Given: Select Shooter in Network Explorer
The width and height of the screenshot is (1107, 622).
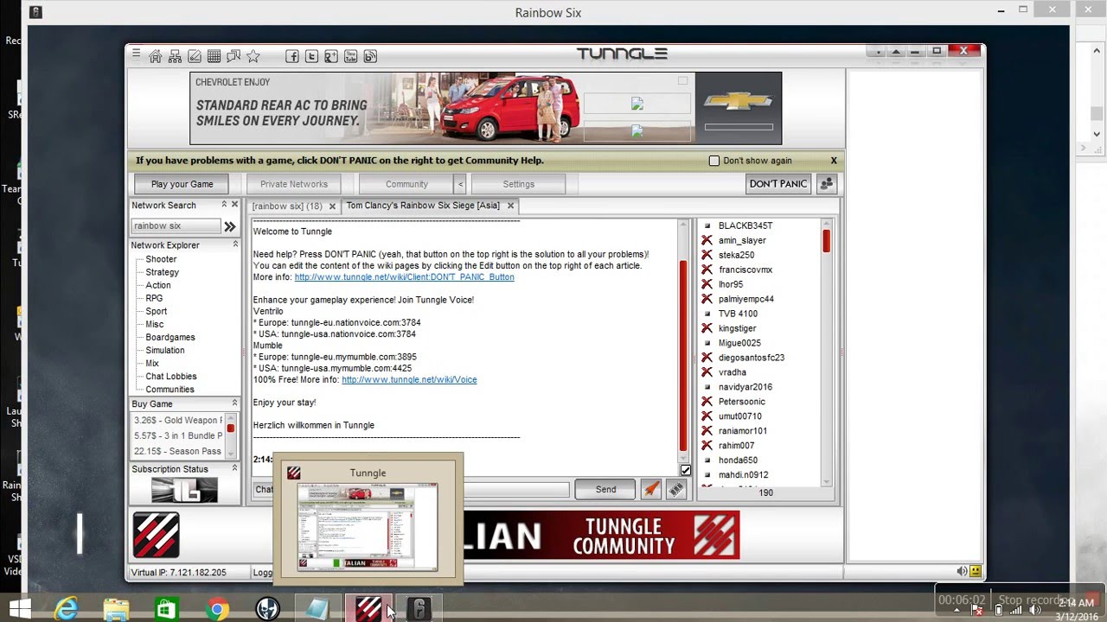Looking at the screenshot, I should tap(161, 259).
